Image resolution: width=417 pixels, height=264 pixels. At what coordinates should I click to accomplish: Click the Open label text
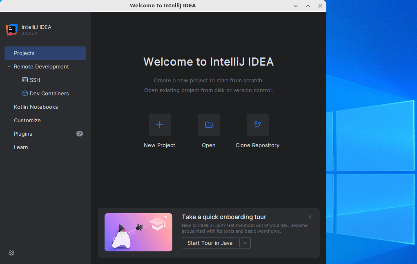tap(208, 145)
